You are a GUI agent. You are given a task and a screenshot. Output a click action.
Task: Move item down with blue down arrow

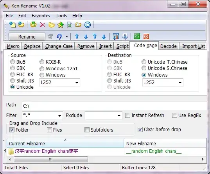[x=86, y=37]
